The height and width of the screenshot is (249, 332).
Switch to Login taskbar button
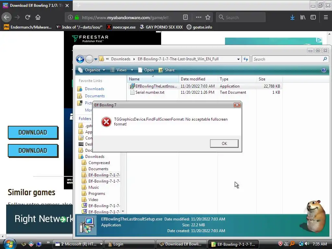point(130,244)
